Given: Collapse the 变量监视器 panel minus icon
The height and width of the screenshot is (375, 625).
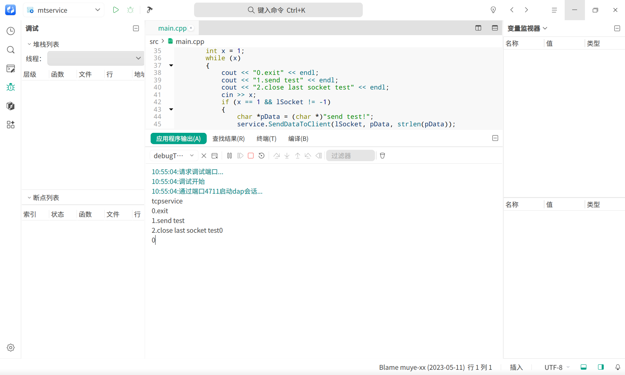Looking at the screenshot, I should (x=617, y=28).
